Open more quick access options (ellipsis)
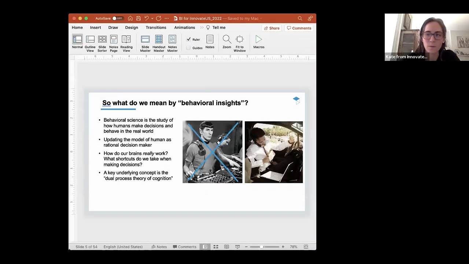The image size is (469, 264). (167, 18)
